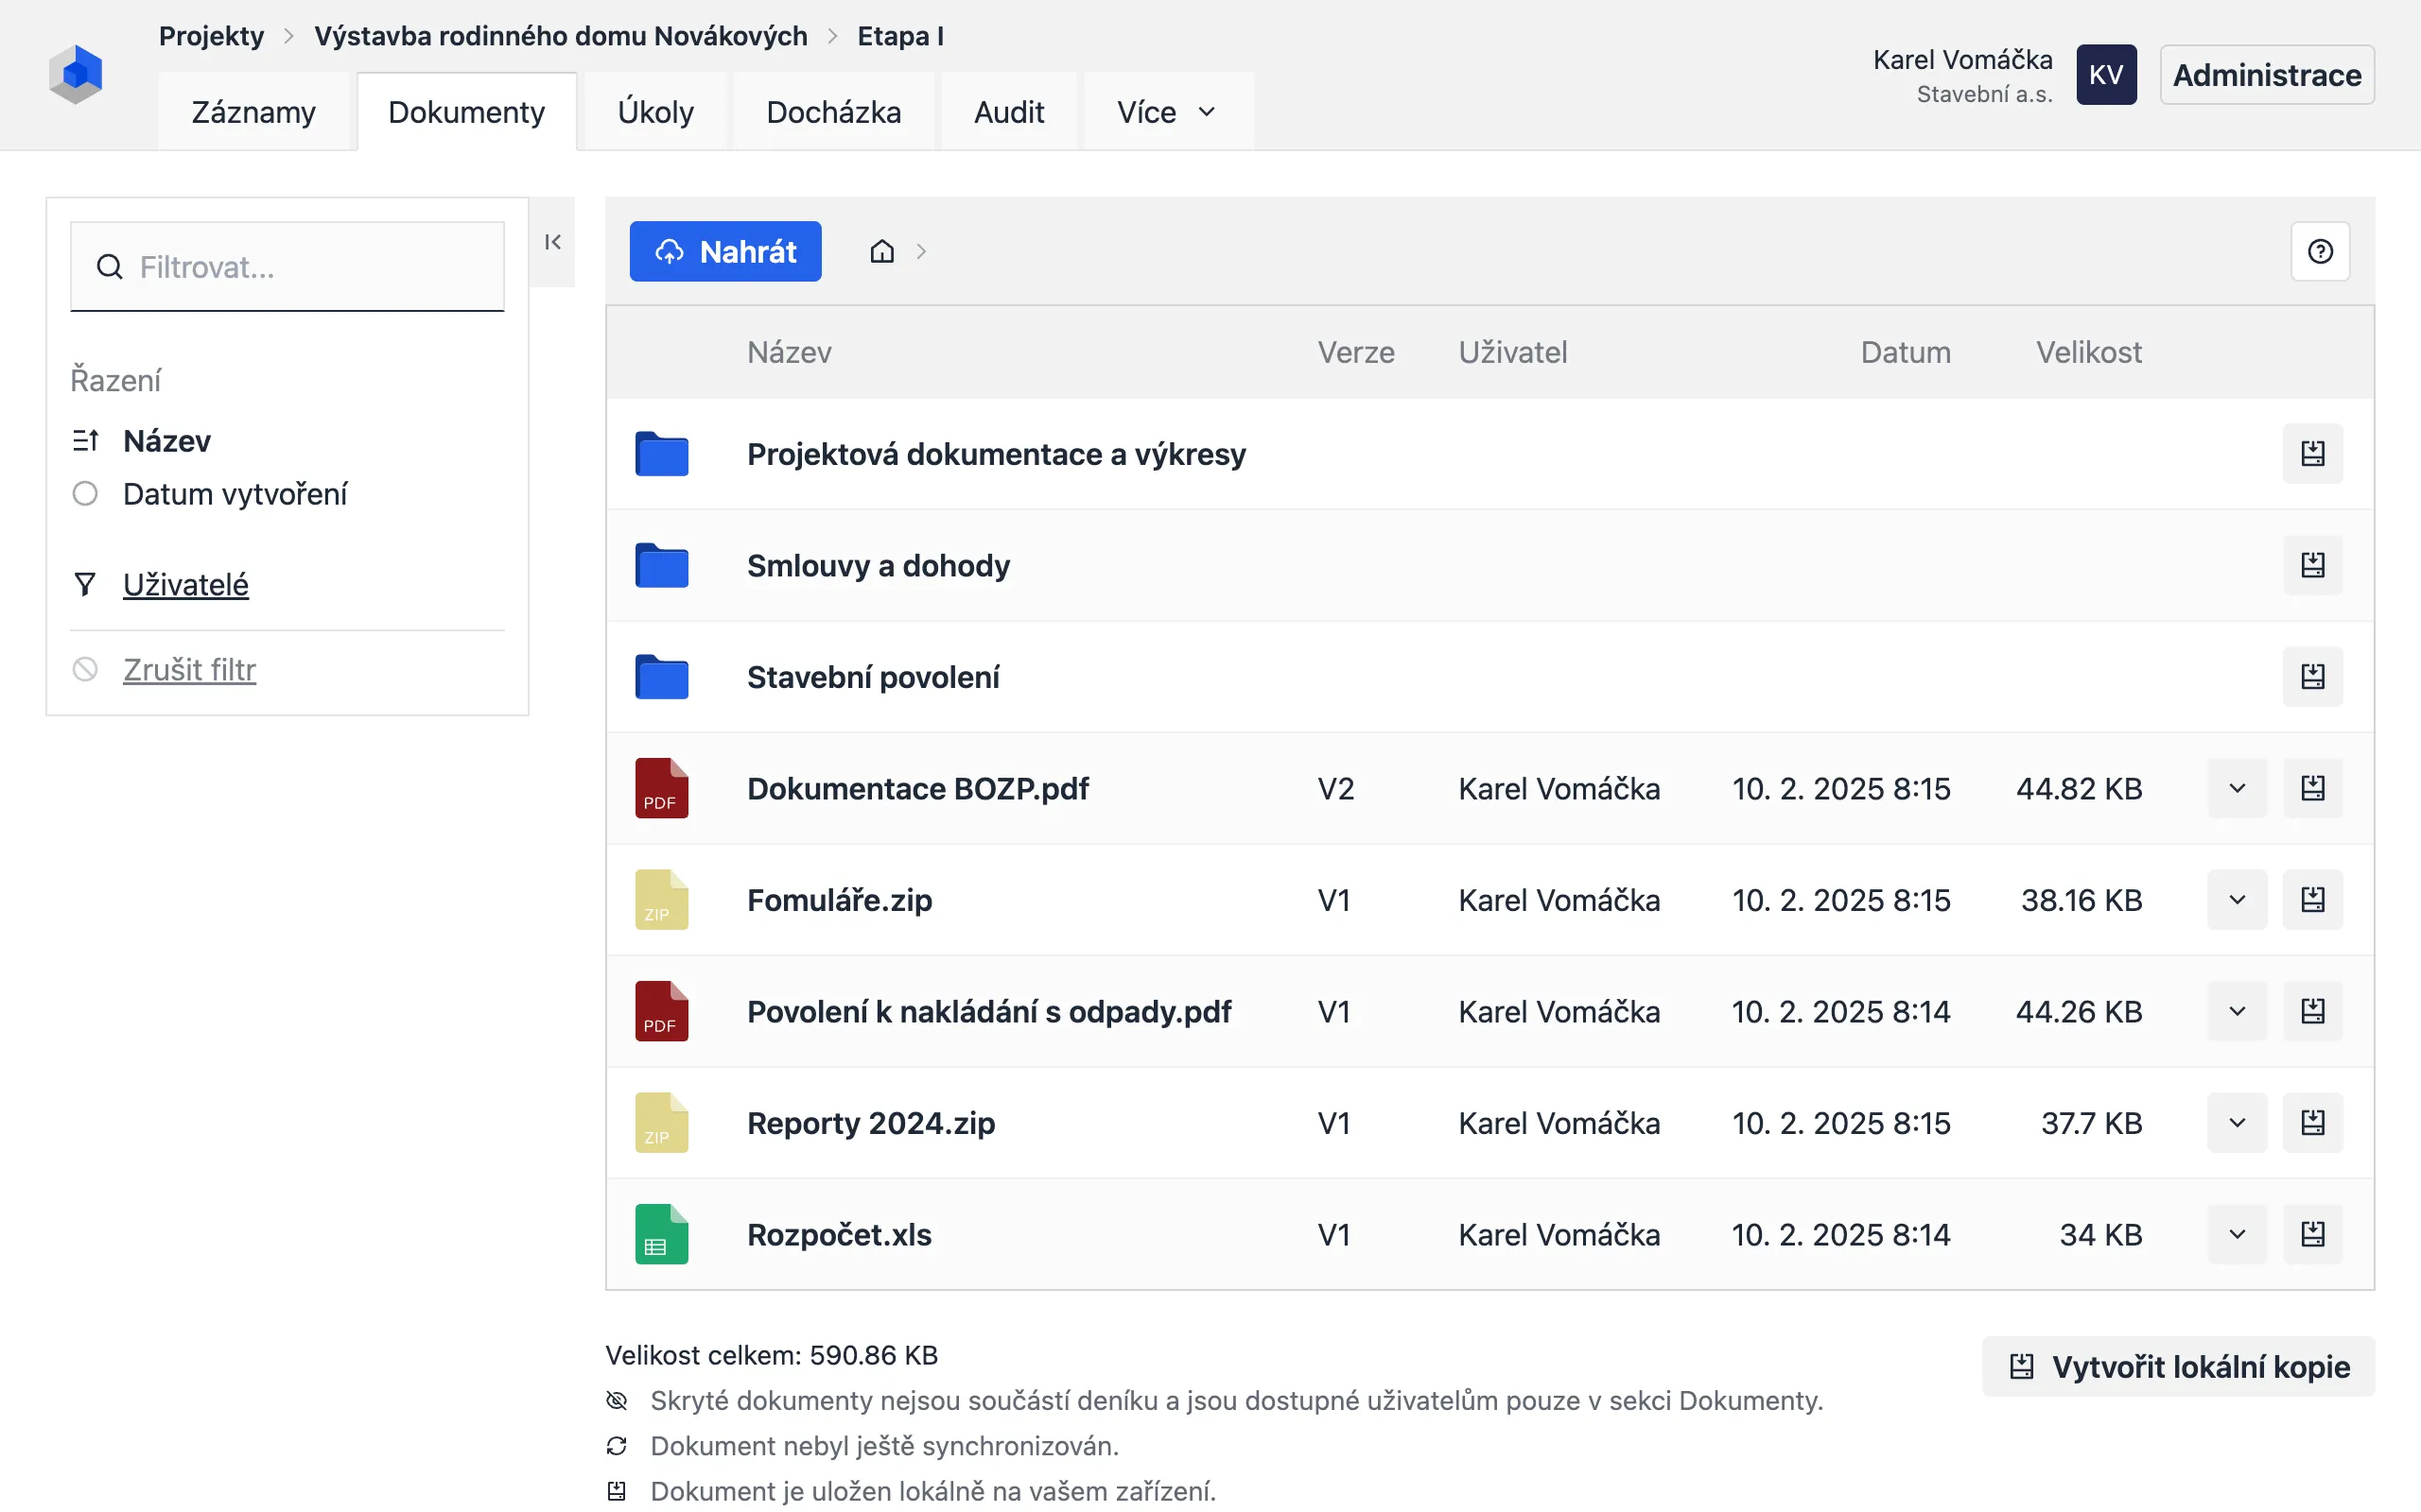
Task: Open Etapa I breadcrumb
Action: (x=900, y=36)
